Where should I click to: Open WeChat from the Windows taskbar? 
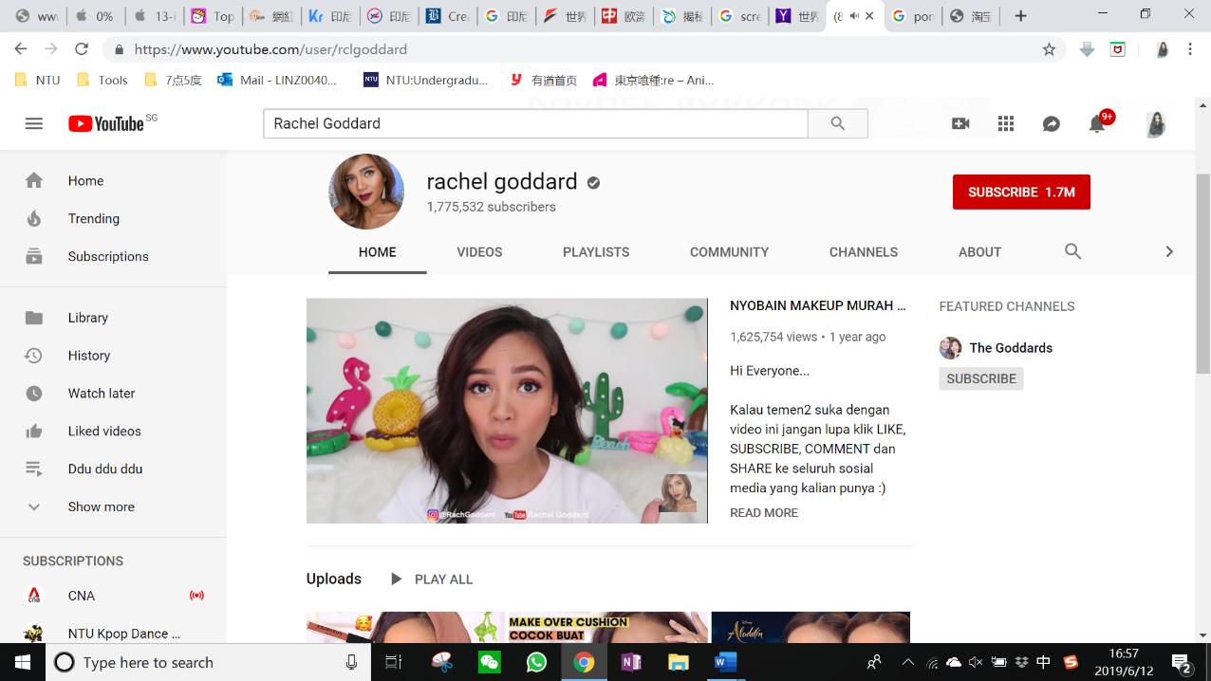(490, 662)
